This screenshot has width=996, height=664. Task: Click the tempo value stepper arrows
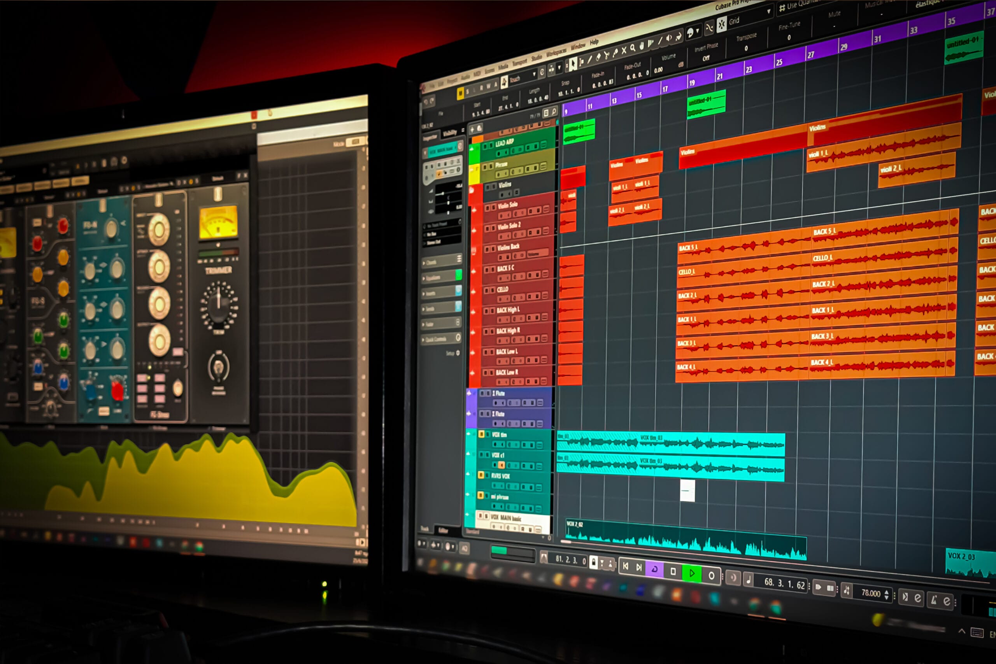click(887, 594)
